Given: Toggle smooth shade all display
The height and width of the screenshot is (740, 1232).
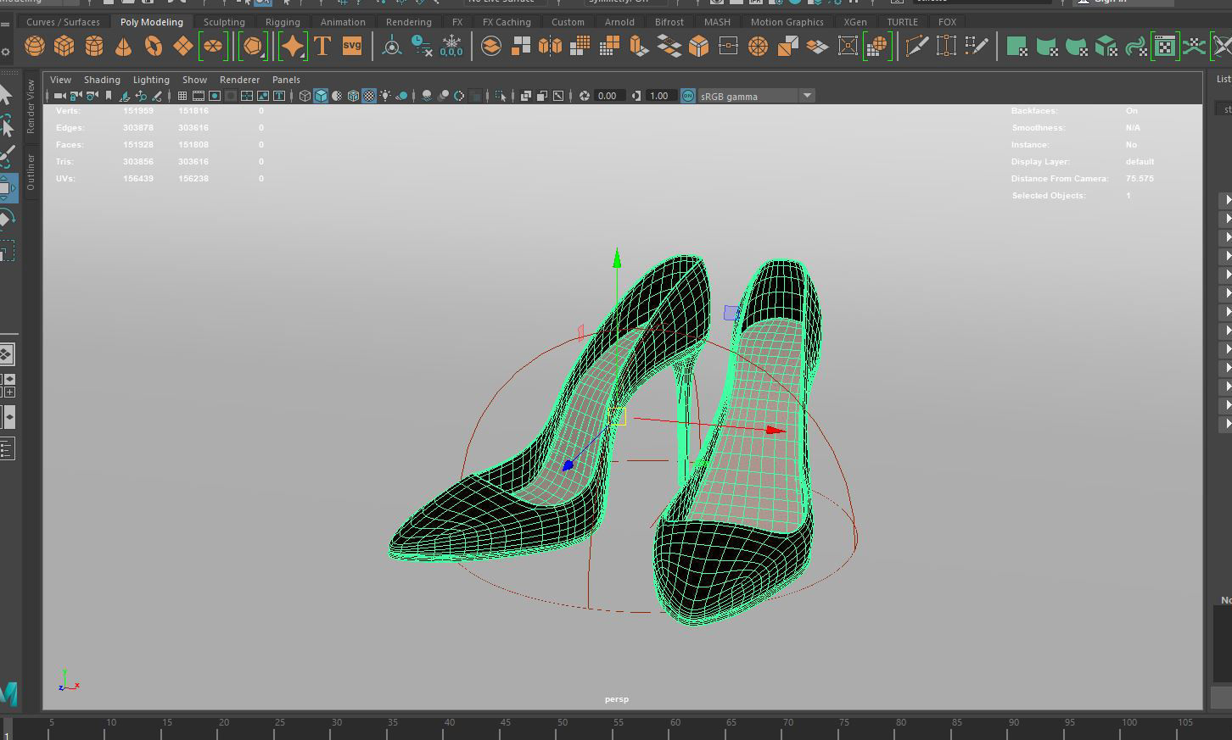Looking at the screenshot, I should point(321,96).
